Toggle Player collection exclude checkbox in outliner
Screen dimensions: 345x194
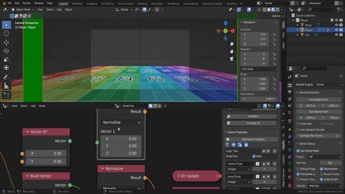click(x=332, y=20)
